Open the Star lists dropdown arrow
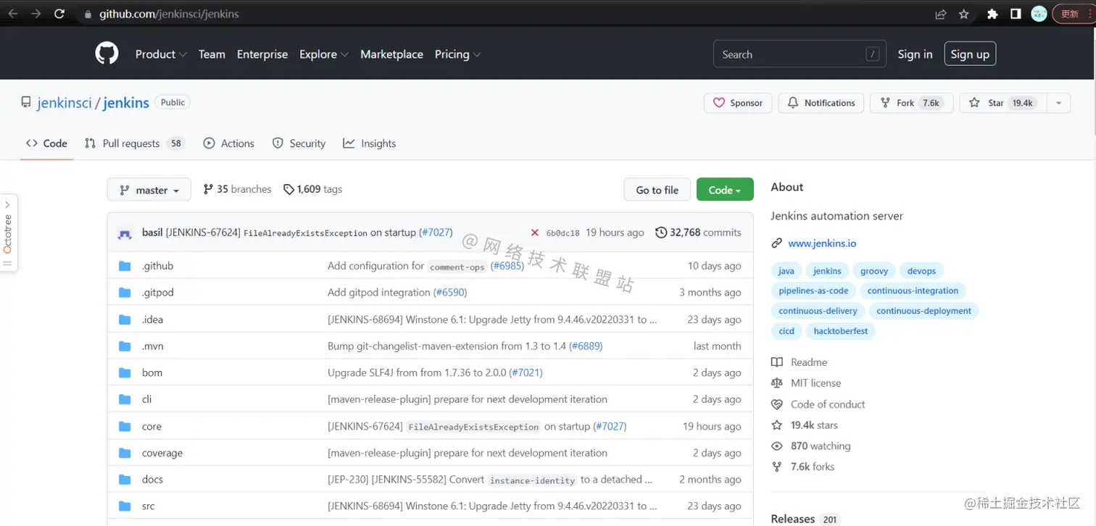Screen dimensions: 1096x526 point(1058,103)
